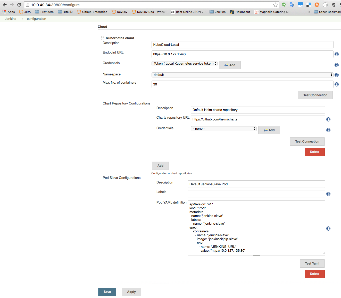Open help for Kubernetes Credentials
This screenshot has width=341, height=298.
(336, 65)
